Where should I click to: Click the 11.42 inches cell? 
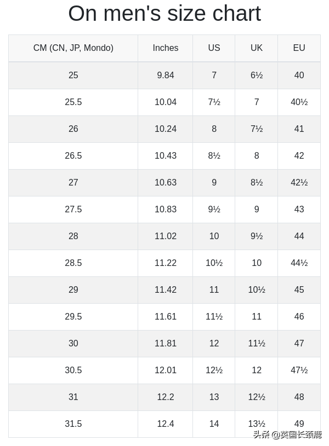point(166,290)
